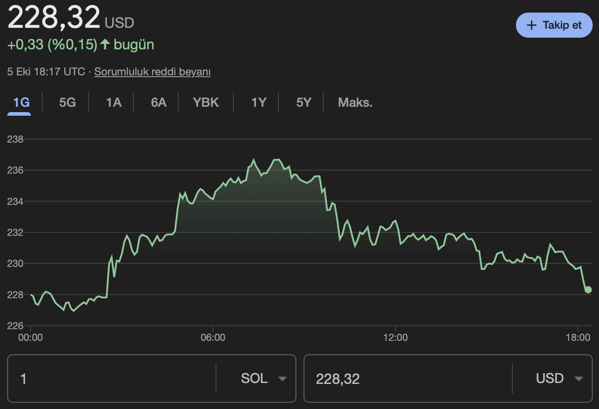The height and width of the screenshot is (409, 599).
Task: Select the Maks. maximum range tab
Action: tap(355, 103)
